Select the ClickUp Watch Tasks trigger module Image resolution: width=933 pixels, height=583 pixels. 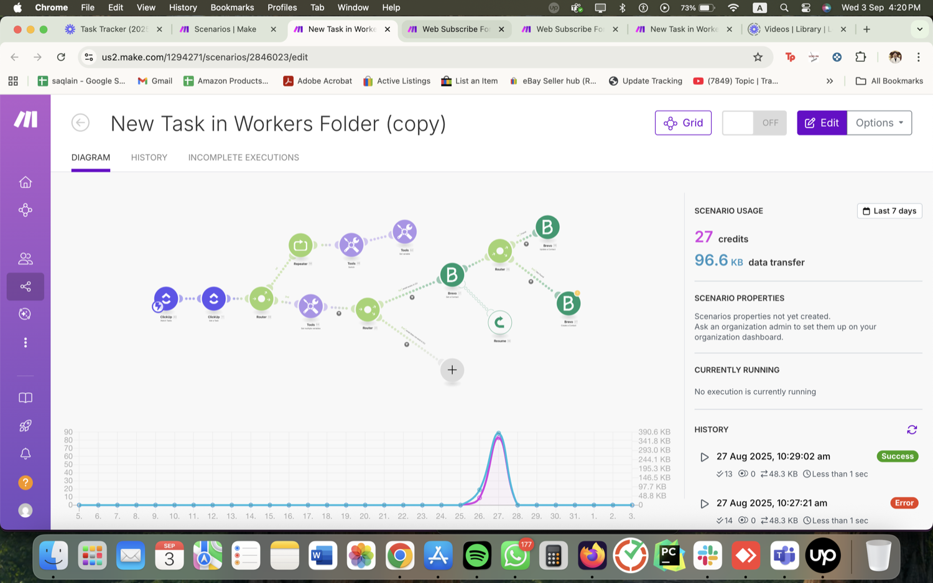(166, 299)
